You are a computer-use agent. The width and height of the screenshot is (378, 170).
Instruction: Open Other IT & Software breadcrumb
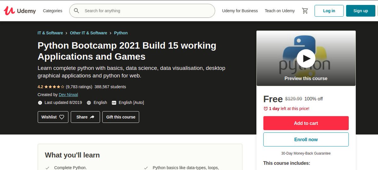coord(89,33)
